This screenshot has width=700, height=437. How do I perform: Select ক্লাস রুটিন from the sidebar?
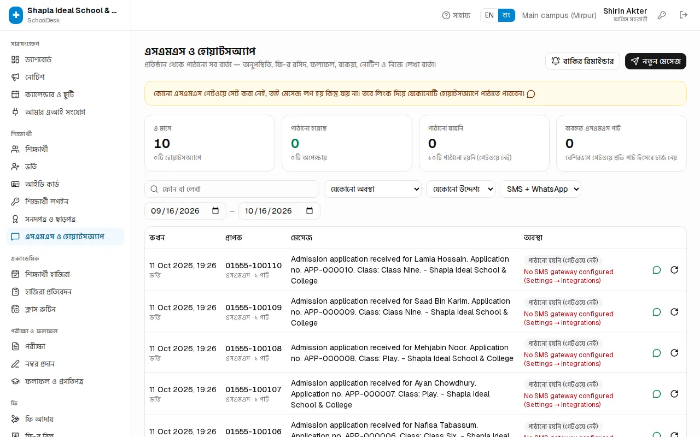coord(66,309)
